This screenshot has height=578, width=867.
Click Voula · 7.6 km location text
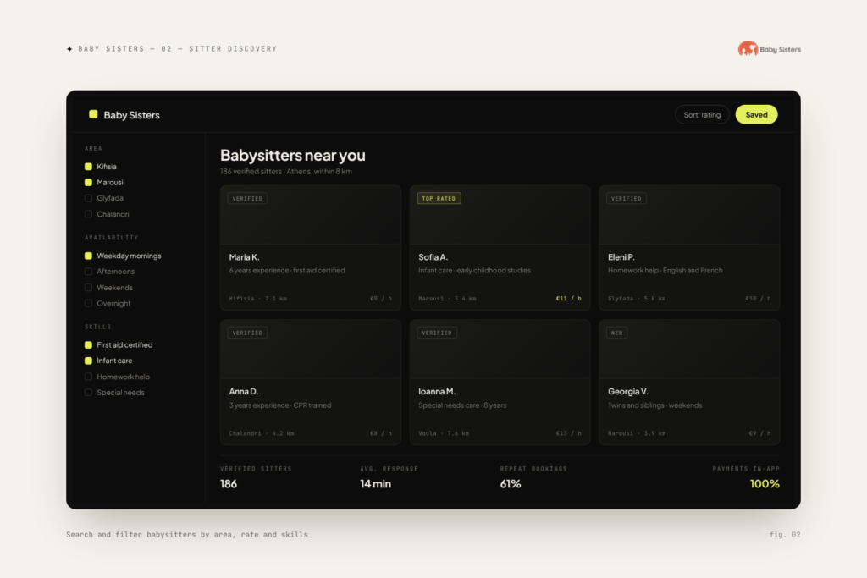444,433
